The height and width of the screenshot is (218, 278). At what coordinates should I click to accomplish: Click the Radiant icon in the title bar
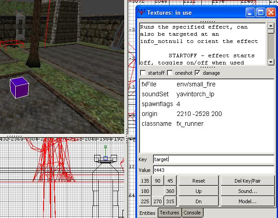pyautogui.click(x=142, y=13)
